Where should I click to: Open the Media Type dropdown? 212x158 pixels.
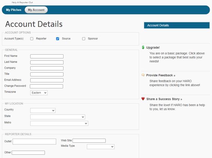pyautogui.click(x=101, y=147)
